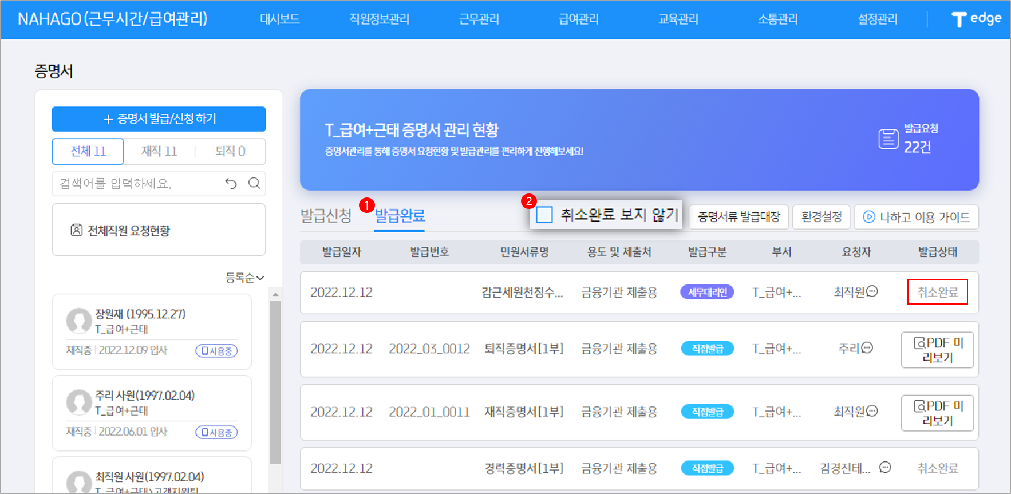Image resolution: width=1011 pixels, height=494 pixels.
Task: Open 급여관리 top navigation menu
Action: click(x=578, y=19)
